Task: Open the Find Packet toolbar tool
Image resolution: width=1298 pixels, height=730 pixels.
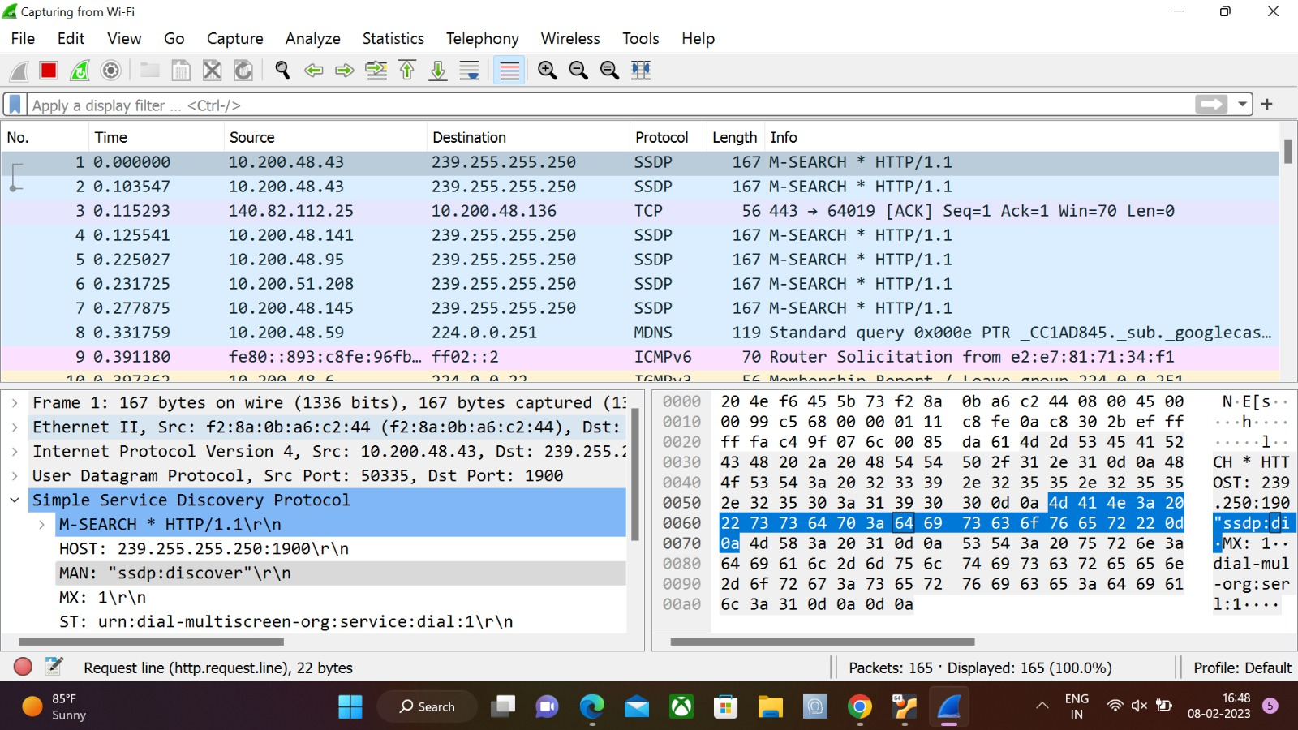Action: (x=282, y=71)
